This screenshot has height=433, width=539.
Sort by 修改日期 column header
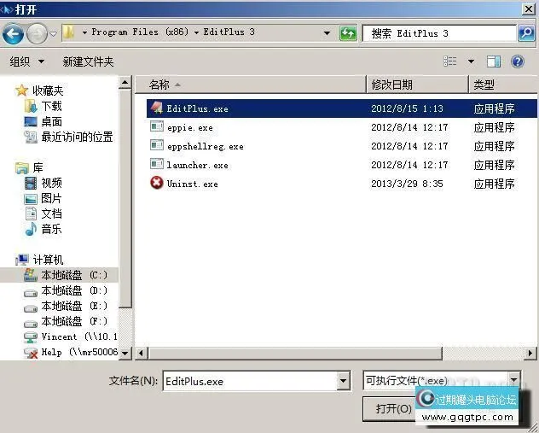pyautogui.click(x=418, y=85)
